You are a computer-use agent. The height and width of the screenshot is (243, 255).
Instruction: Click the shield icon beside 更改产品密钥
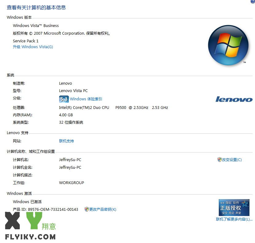[x=87, y=209]
